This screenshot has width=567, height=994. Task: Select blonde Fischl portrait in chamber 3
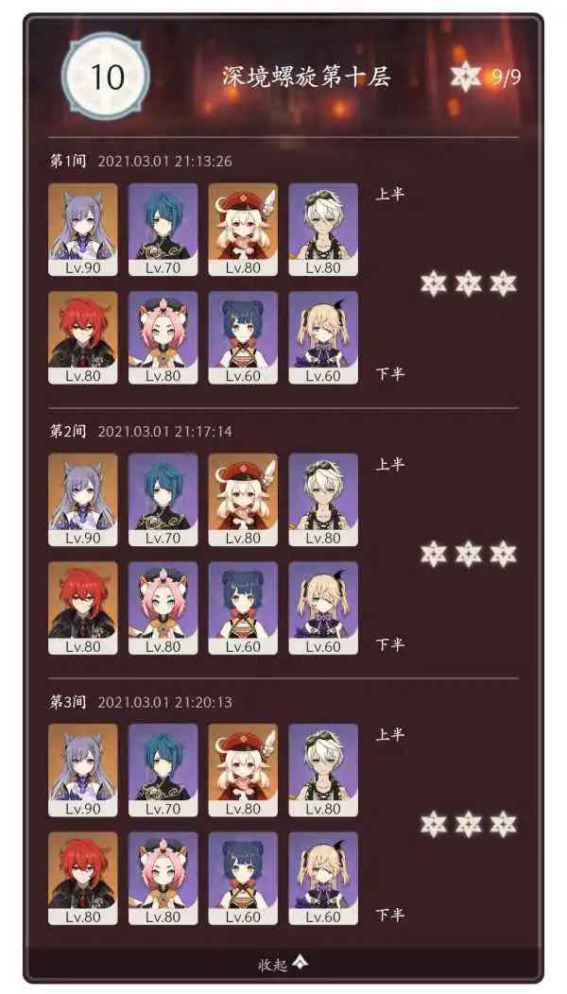323,878
